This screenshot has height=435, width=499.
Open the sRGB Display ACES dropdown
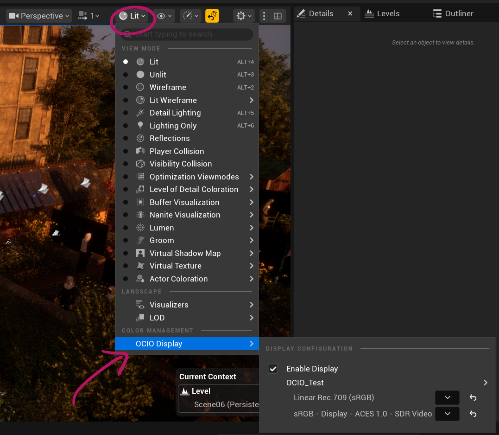pos(447,414)
